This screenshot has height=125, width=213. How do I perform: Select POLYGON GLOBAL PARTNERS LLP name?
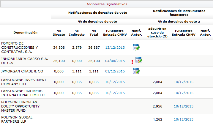coord(17,119)
